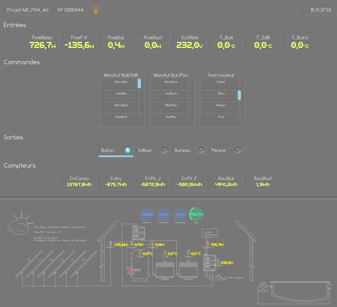337x307 pixels.
Task: Click the S2 PowP.V sensor icon
Action: click(110, 245)
